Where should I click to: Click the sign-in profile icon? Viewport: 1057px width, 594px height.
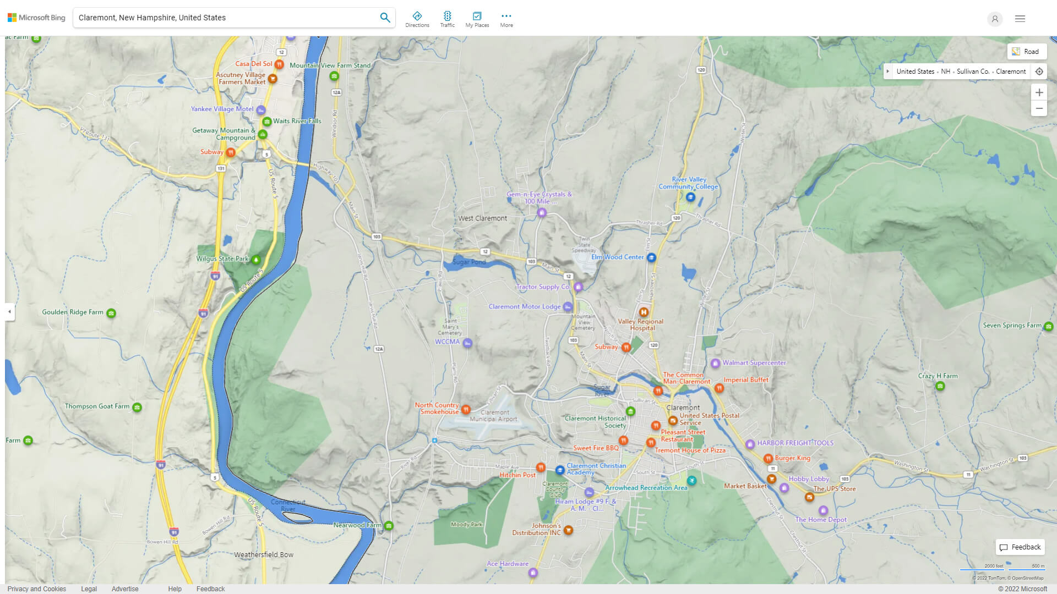click(x=995, y=19)
